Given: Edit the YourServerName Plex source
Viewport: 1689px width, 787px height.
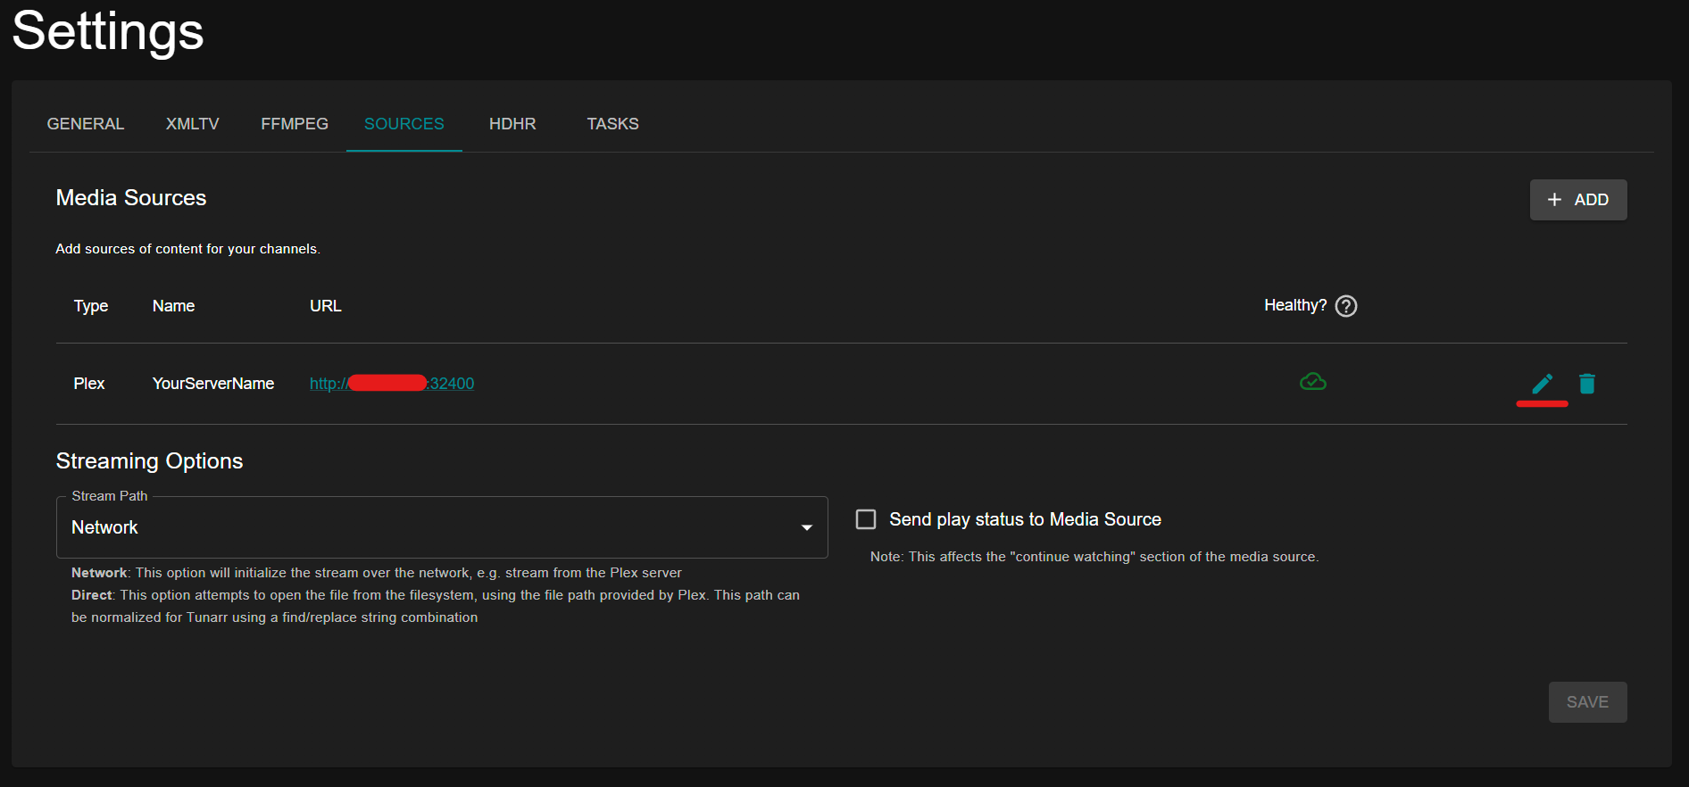Looking at the screenshot, I should (x=1543, y=384).
